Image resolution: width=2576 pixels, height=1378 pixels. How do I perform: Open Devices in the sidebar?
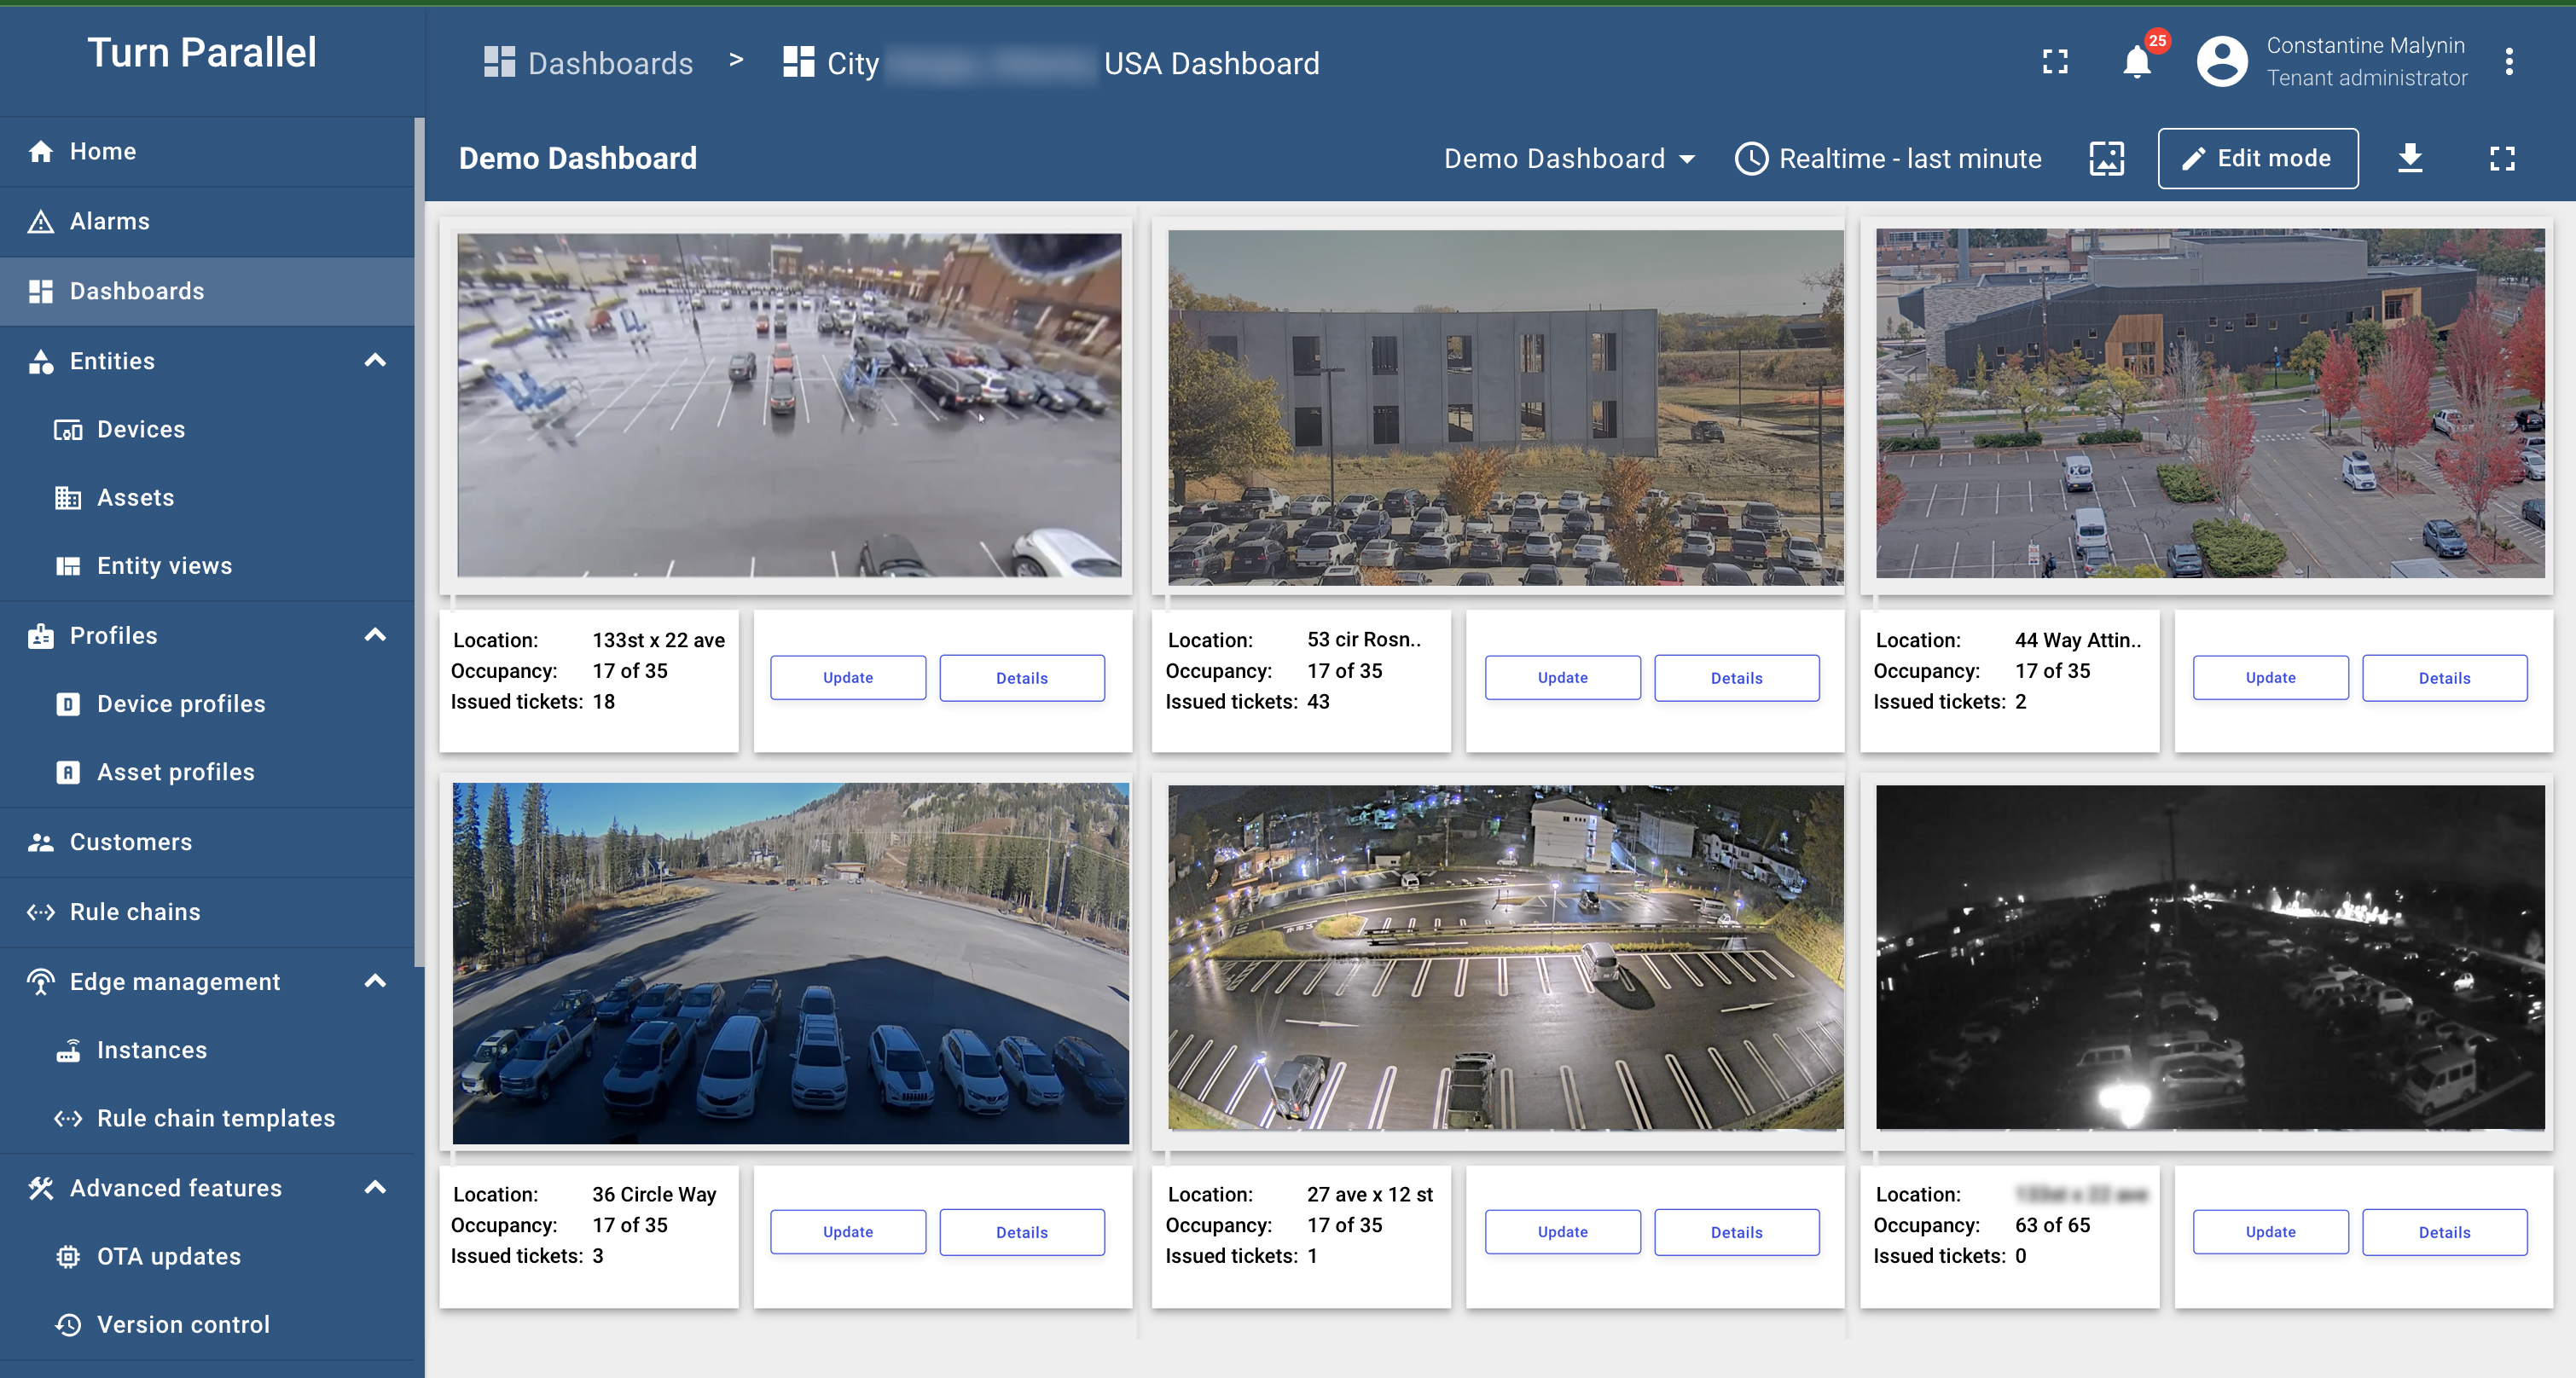click(141, 429)
